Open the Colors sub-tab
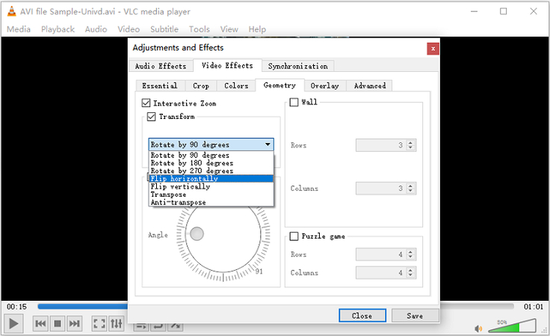 (236, 85)
